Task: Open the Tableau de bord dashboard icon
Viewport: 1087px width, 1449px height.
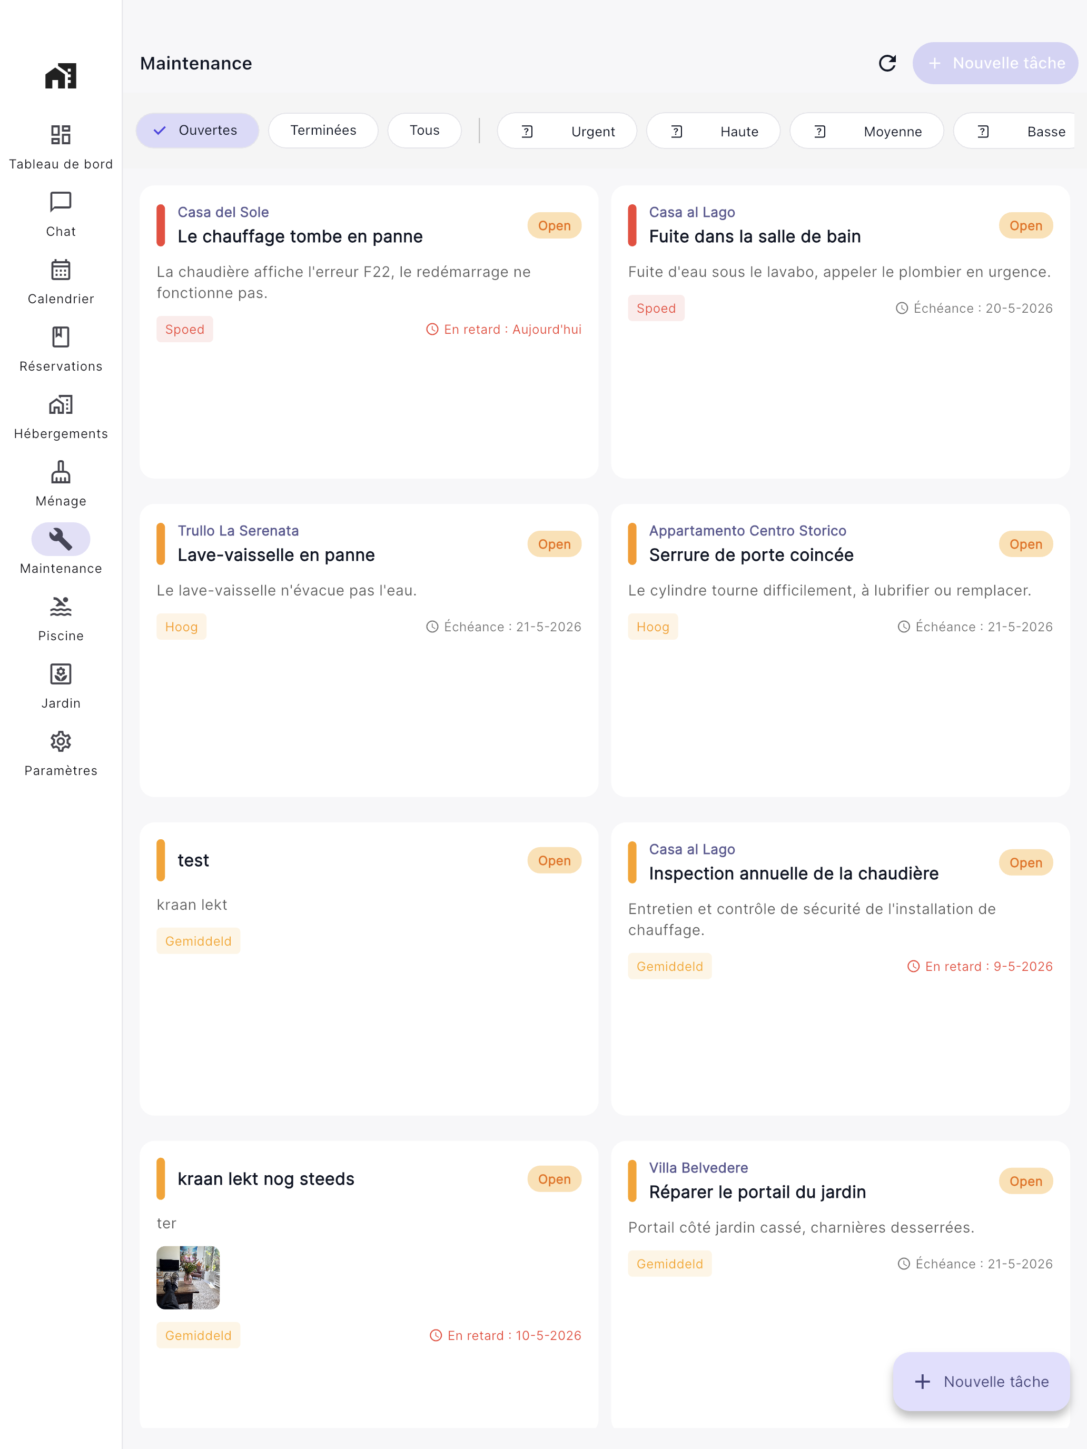Action: pyautogui.click(x=60, y=135)
